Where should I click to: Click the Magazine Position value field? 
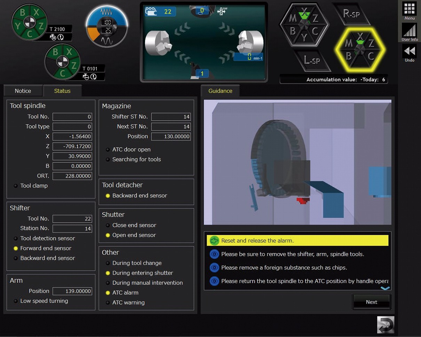[x=171, y=136]
